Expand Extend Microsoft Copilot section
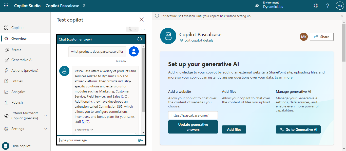 coord(46,116)
